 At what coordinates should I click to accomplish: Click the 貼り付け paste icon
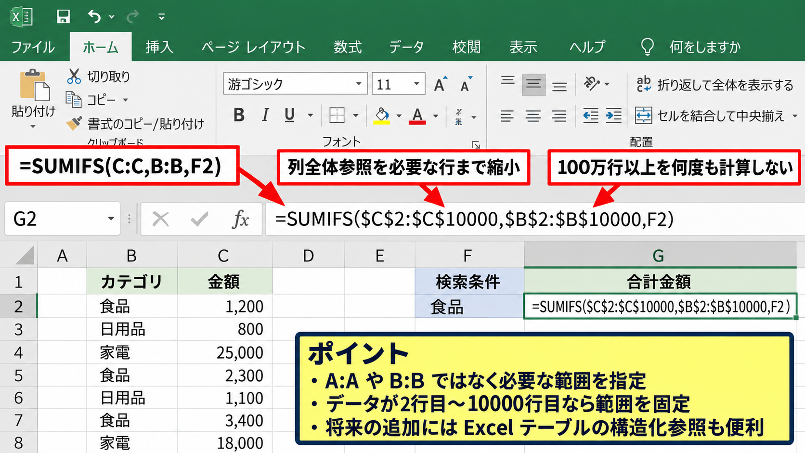[34, 85]
